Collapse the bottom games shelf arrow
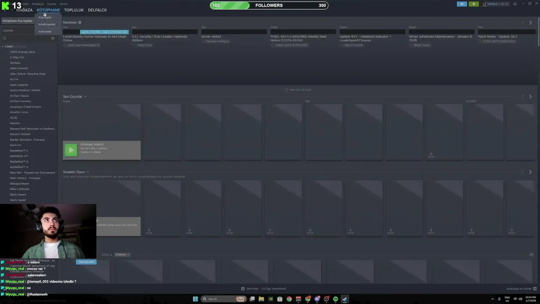This screenshot has width=540, height=304. (532, 255)
